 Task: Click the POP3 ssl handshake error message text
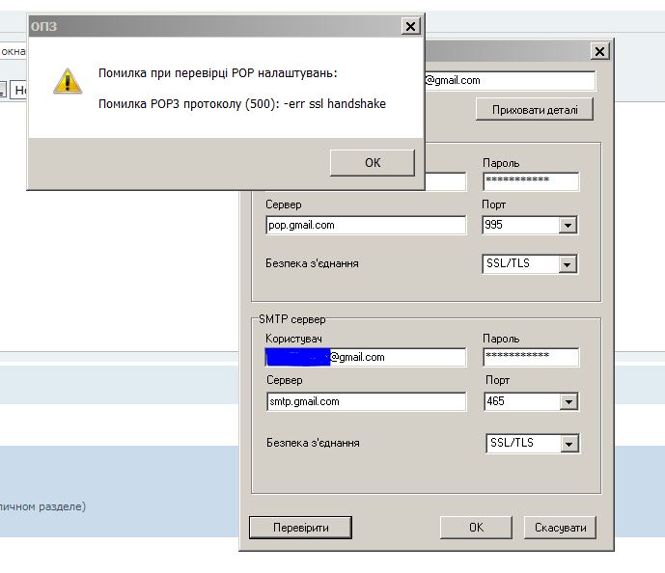click(242, 104)
